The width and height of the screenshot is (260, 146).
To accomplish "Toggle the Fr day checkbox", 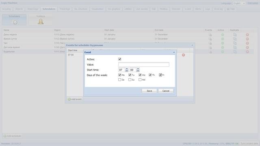I will pos(160,75).
